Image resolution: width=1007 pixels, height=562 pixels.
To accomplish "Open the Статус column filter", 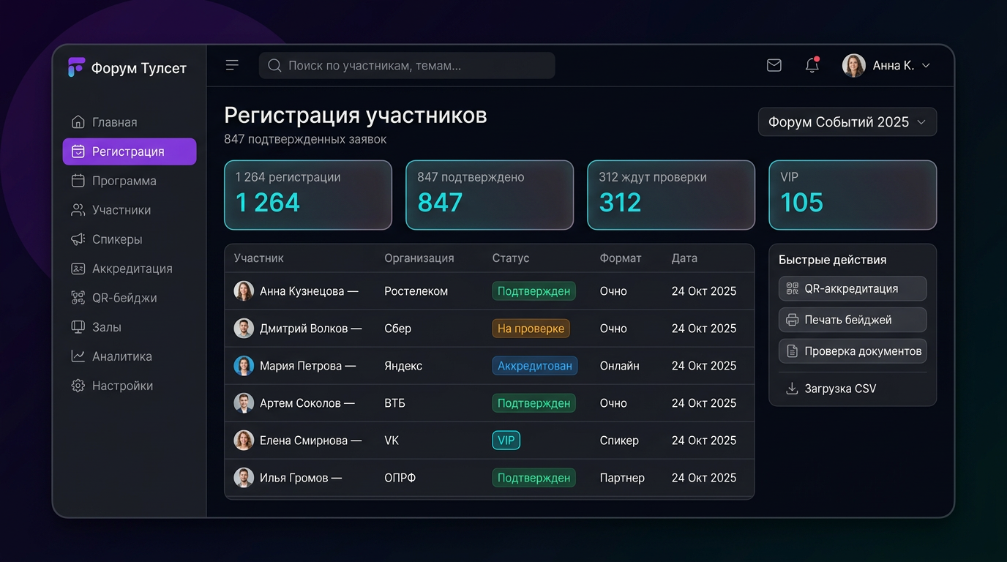I will point(510,258).
